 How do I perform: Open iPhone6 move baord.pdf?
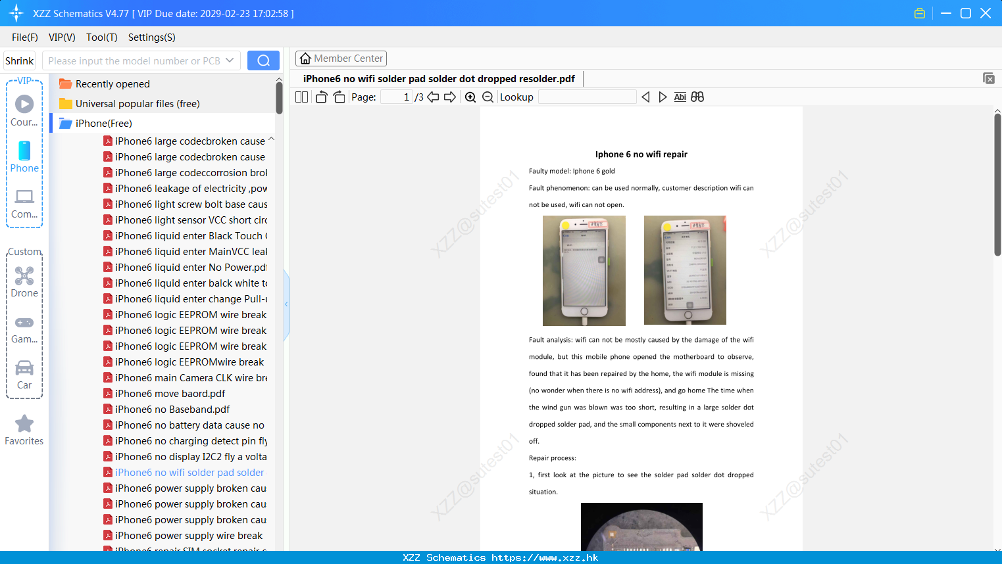164,394
